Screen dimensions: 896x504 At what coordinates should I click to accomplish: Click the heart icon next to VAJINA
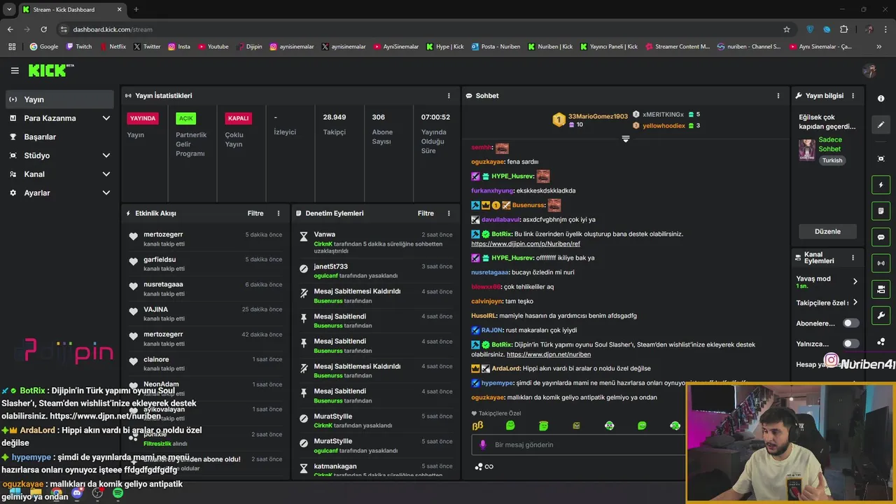point(133,311)
